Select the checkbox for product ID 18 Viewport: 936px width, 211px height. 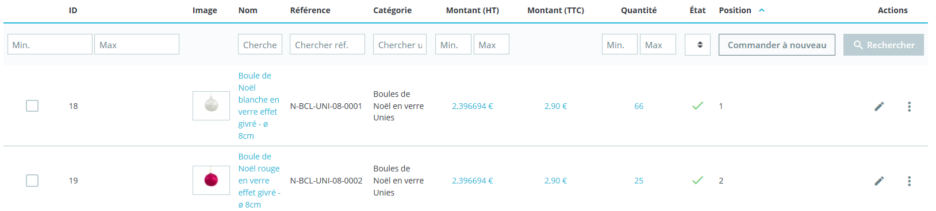point(32,106)
